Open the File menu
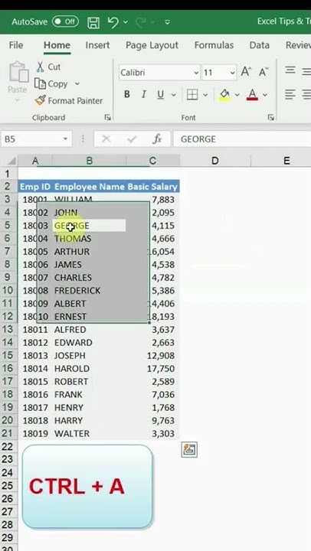The height and width of the screenshot is (551, 311). click(16, 45)
